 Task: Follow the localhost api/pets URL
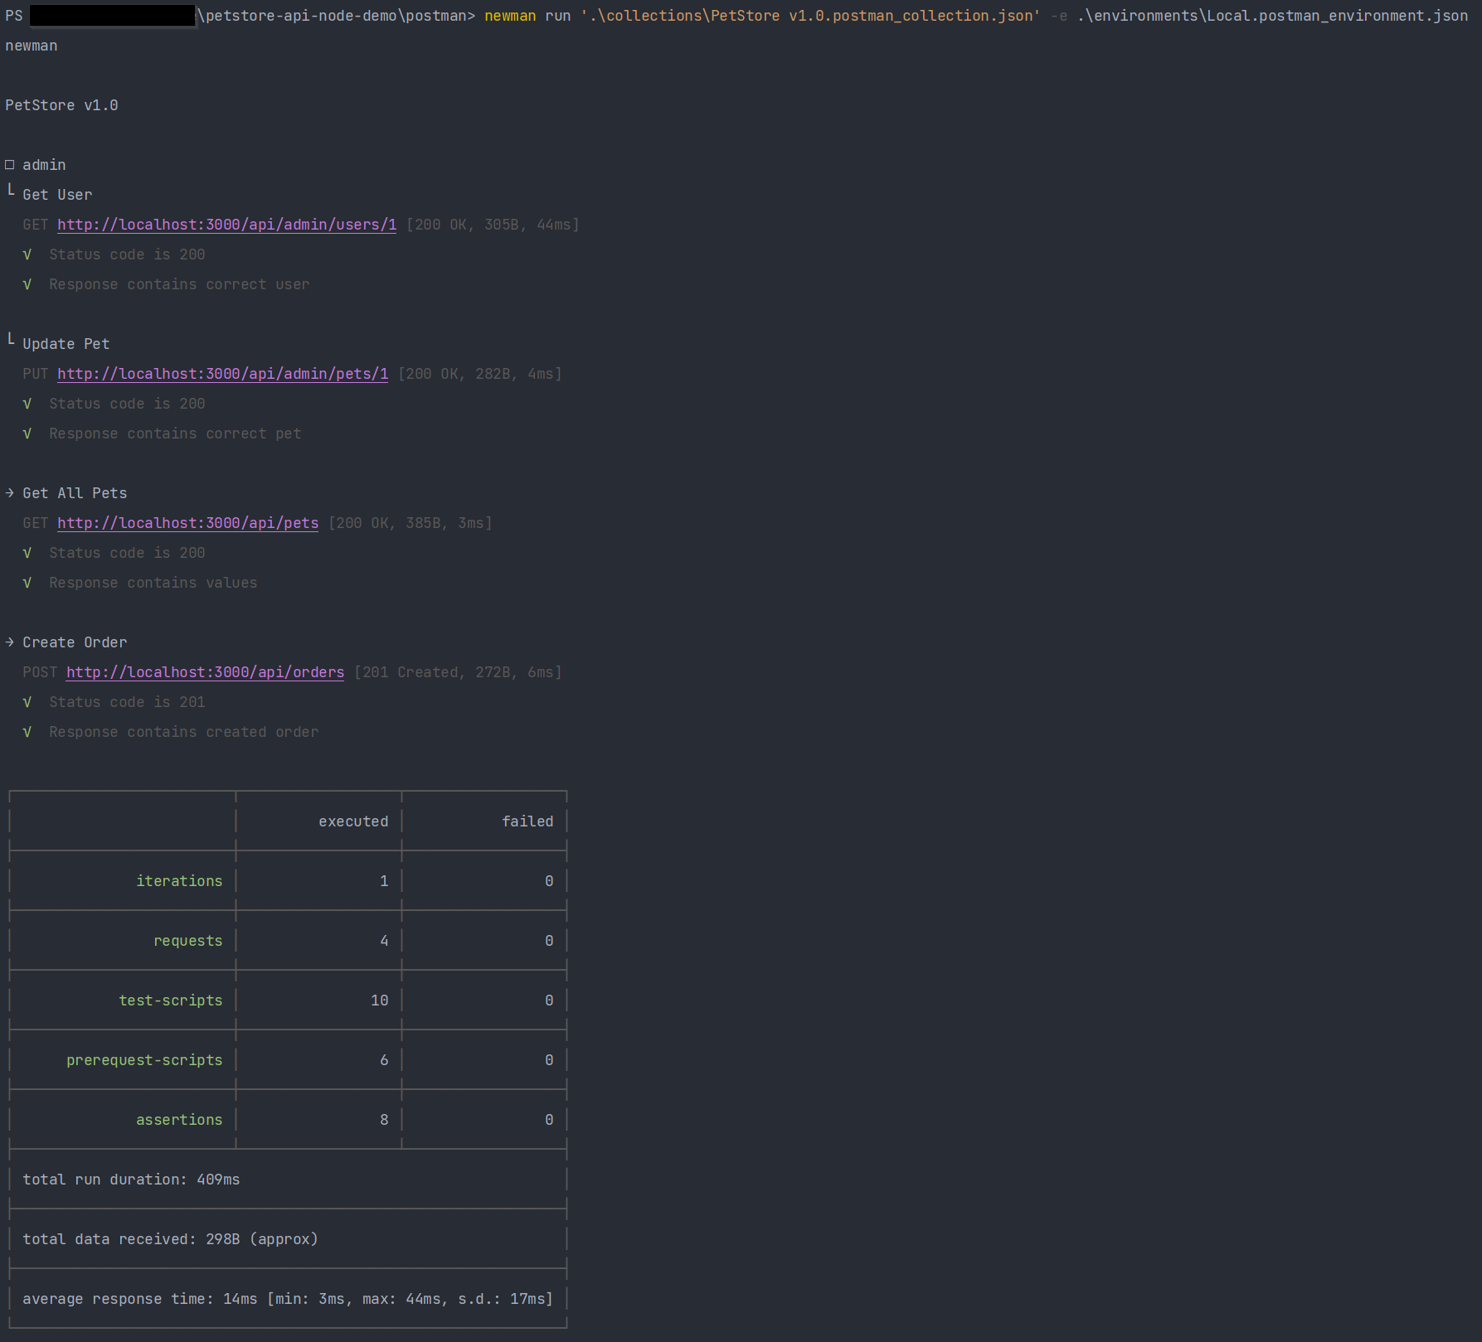pos(187,523)
